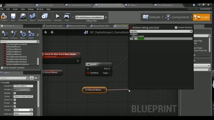This screenshot has width=214, height=120.
Task: Open the Category dropdown showing Bools
Action: tap(23, 110)
